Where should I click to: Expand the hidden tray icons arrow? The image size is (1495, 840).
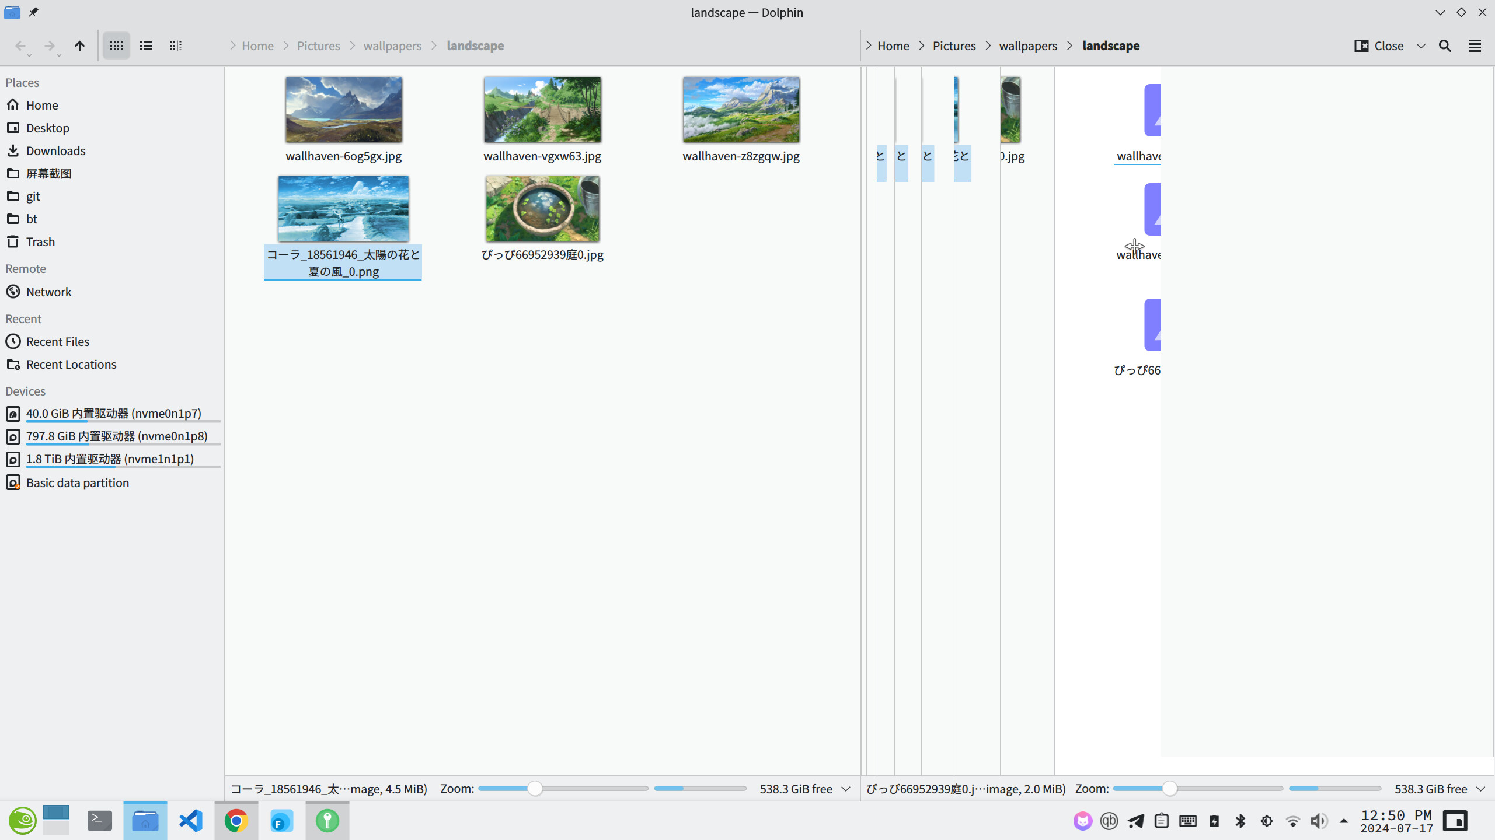(1343, 820)
